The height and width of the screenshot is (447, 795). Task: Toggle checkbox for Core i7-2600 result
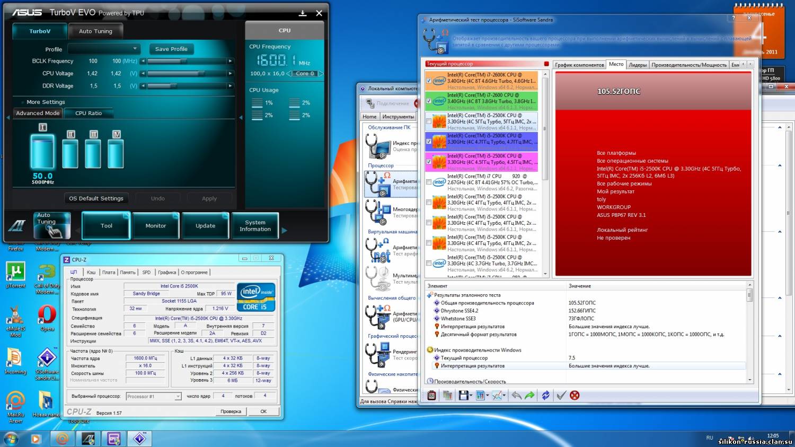click(x=429, y=101)
